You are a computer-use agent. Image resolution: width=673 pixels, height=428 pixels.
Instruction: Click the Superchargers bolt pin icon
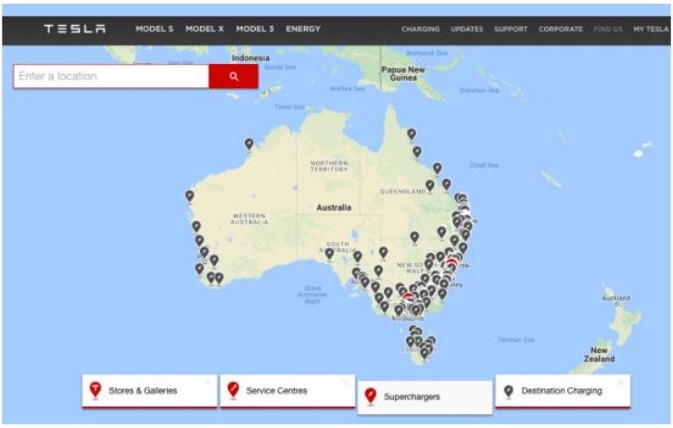[371, 396]
